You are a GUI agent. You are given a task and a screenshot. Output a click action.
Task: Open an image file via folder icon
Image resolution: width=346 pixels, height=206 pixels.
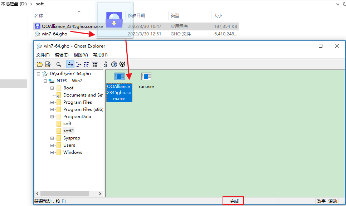coord(40,64)
